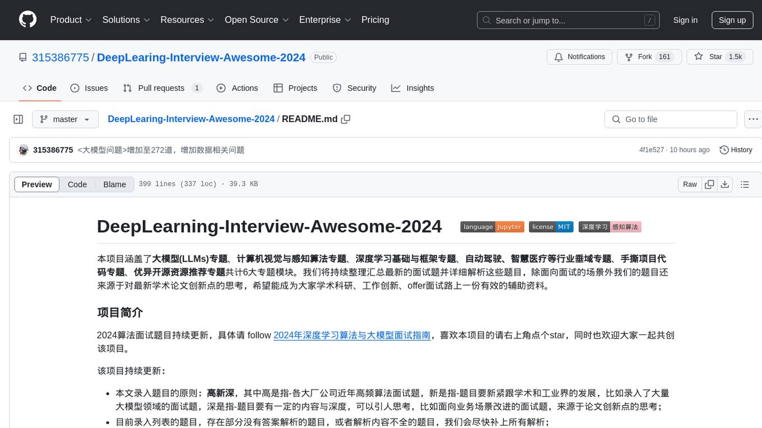Click the 深度学习 感知算法 badge
Screen dimensions: 762x428
610,227
